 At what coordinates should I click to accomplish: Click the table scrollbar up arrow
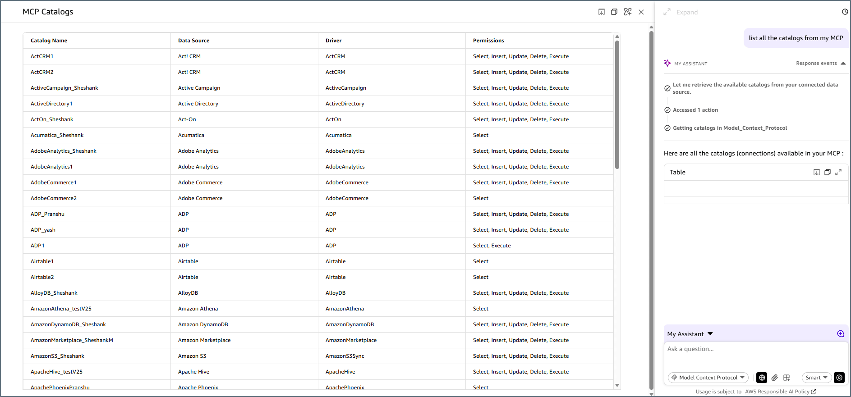[x=617, y=37]
